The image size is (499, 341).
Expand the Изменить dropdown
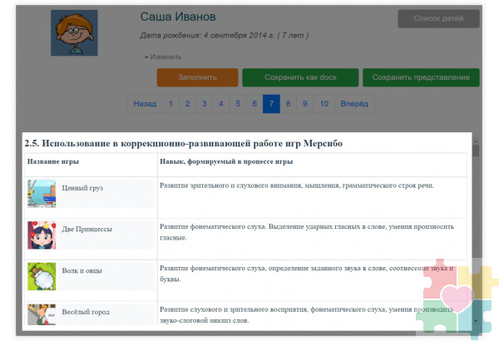(162, 57)
